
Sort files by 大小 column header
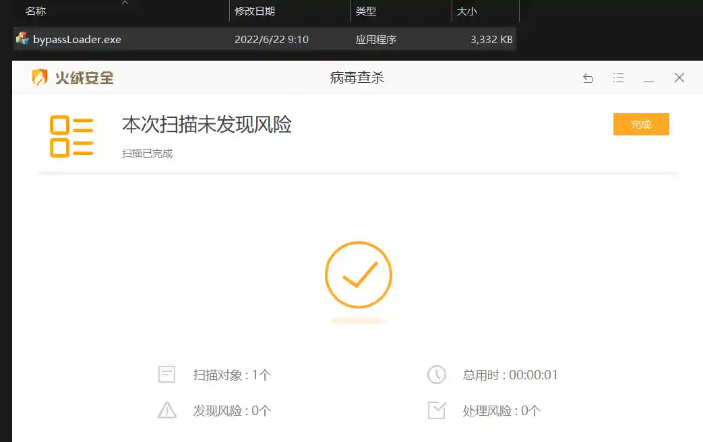tap(466, 11)
